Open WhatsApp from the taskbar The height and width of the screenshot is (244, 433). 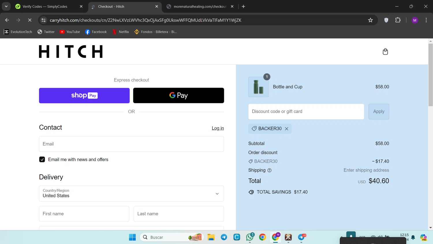tap(250, 237)
